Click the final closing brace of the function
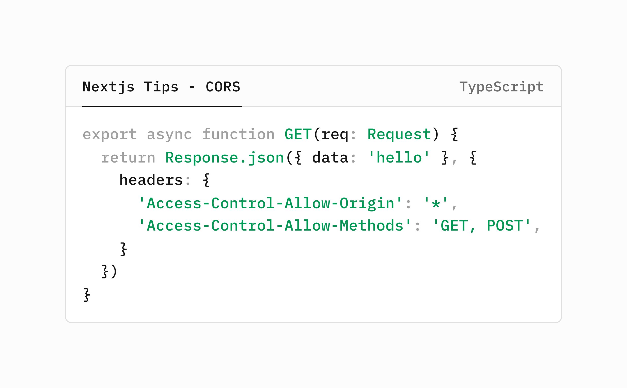Viewport: 627px width, 388px height. pos(87,295)
